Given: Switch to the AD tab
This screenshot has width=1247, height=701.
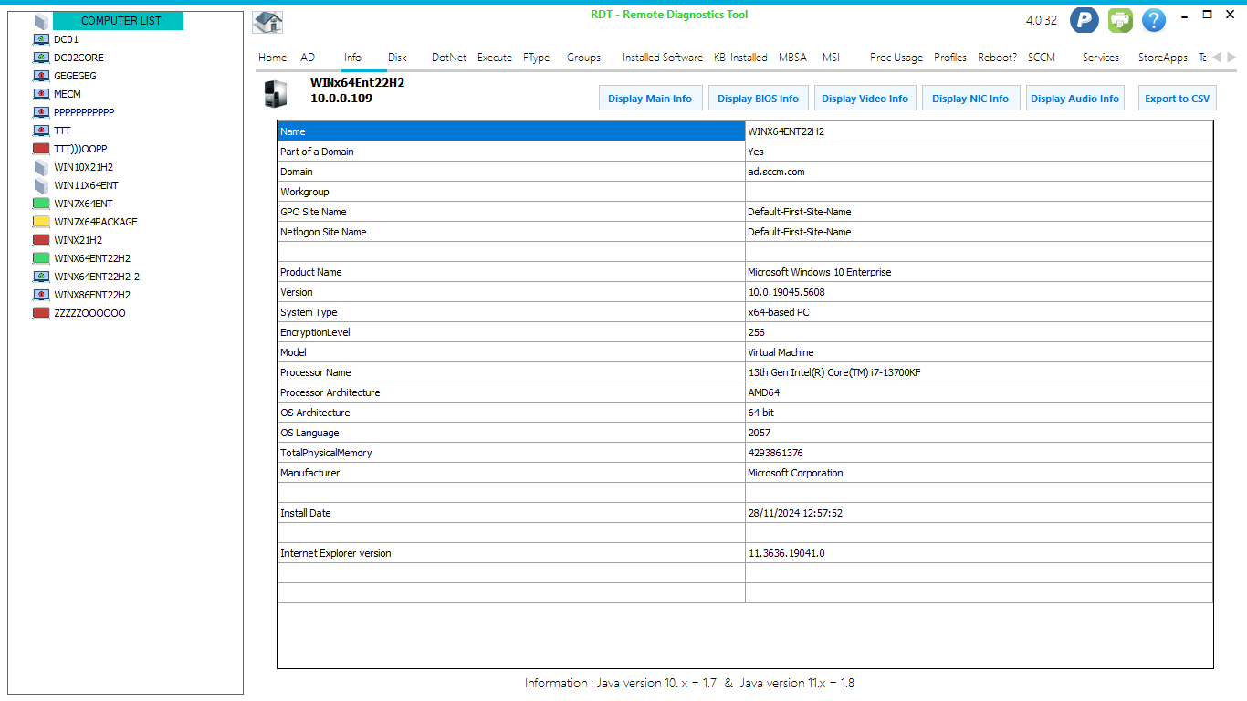Looking at the screenshot, I should (308, 58).
